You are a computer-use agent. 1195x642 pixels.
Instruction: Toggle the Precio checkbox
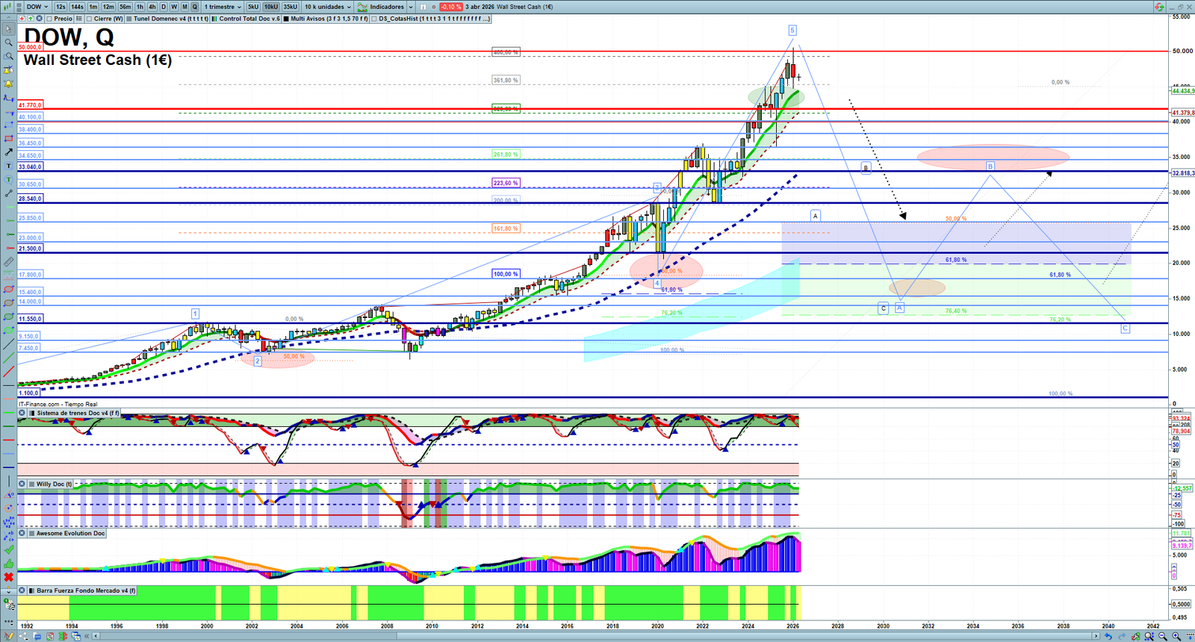tap(49, 19)
